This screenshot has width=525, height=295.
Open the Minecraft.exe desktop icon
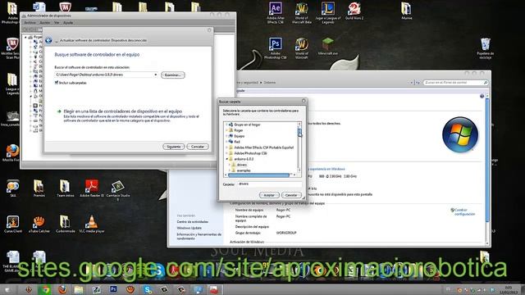tap(328, 47)
